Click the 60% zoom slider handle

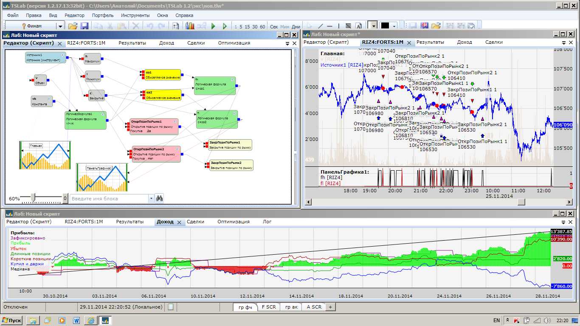pyautogui.click(x=33, y=197)
